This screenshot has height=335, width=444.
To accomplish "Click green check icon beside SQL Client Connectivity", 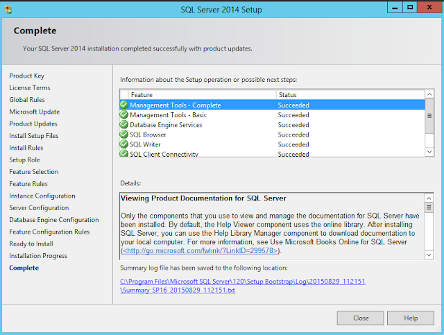I will click(x=124, y=153).
